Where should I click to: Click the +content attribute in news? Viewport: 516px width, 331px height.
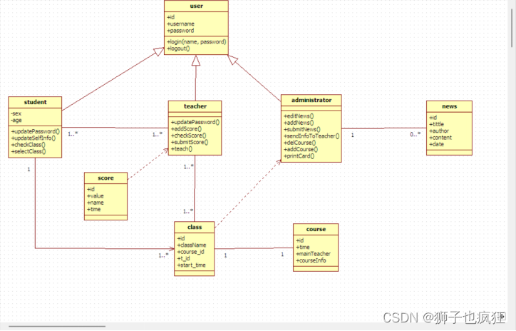(440, 138)
